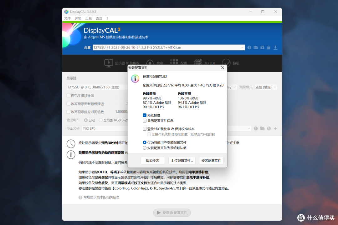Click the globe icon beside 校正文件
This screenshot has height=225, width=338.
269,128
